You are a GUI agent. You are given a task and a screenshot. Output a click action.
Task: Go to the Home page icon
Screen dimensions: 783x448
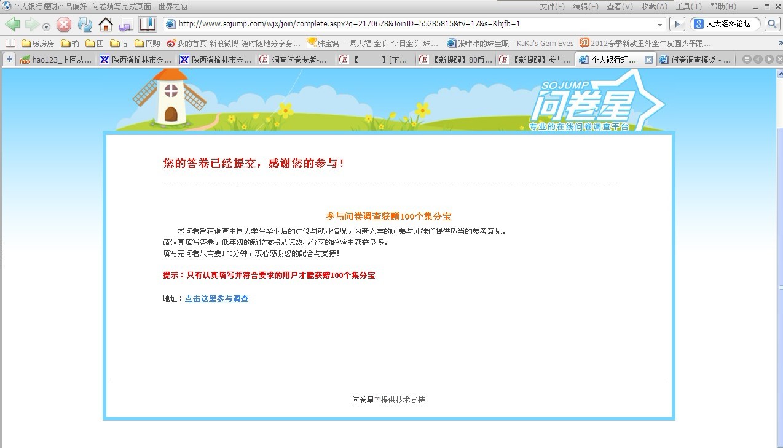(x=106, y=25)
